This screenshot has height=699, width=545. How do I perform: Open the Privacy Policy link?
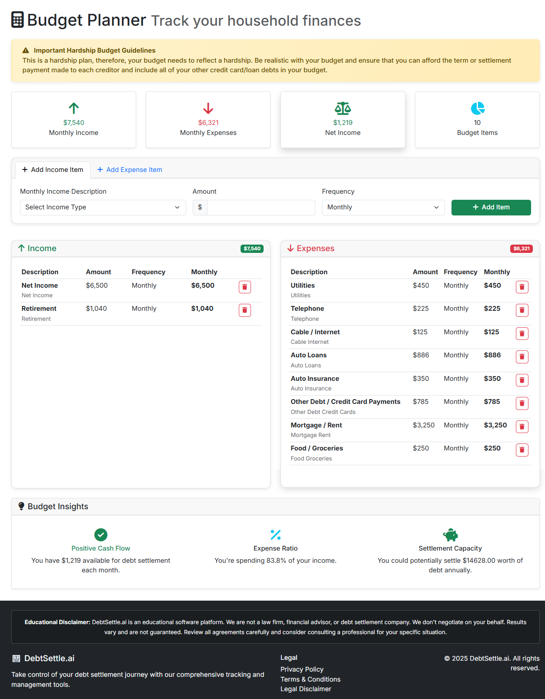tap(302, 669)
